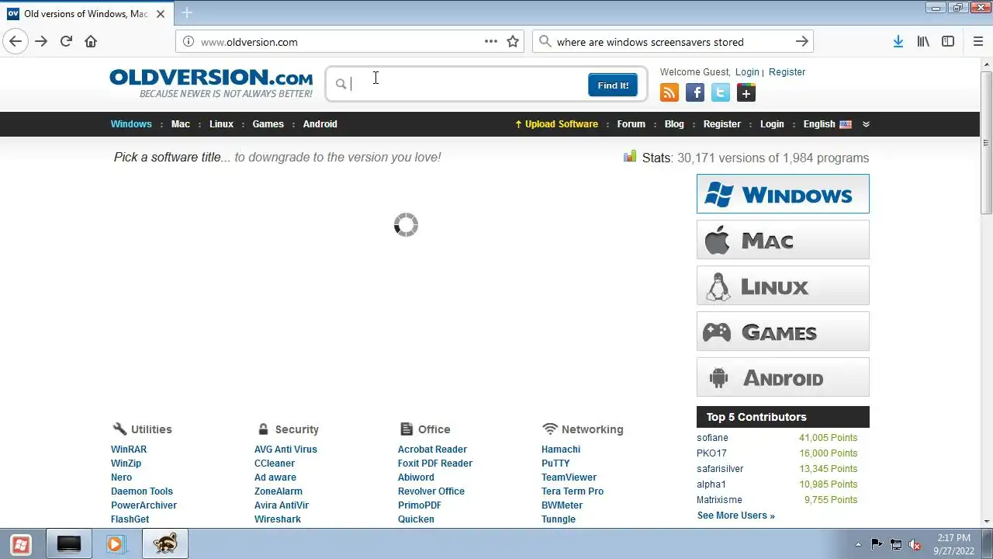The width and height of the screenshot is (993, 559).
Task: Submit search with the arrow in search bar
Action: [x=802, y=42]
